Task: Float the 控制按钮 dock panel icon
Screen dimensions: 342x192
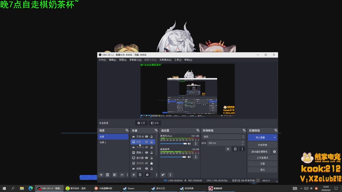Action: tap(276, 131)
